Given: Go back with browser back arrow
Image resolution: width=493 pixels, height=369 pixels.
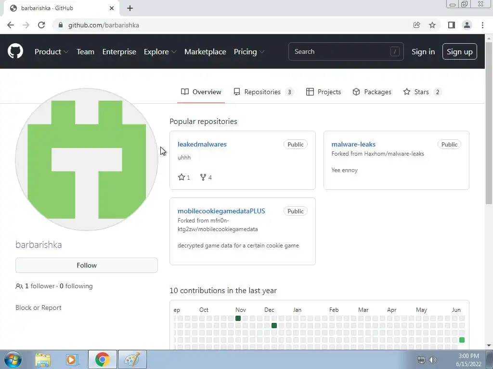Looking at the screenshot, I should pyautogui.click(x=11, y=25).
